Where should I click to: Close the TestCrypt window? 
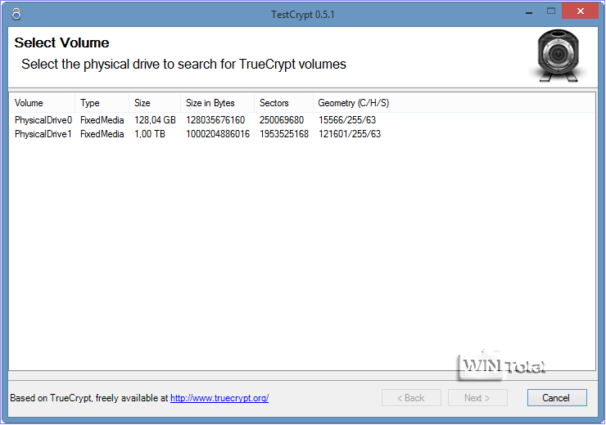click(x=580, y=11)
